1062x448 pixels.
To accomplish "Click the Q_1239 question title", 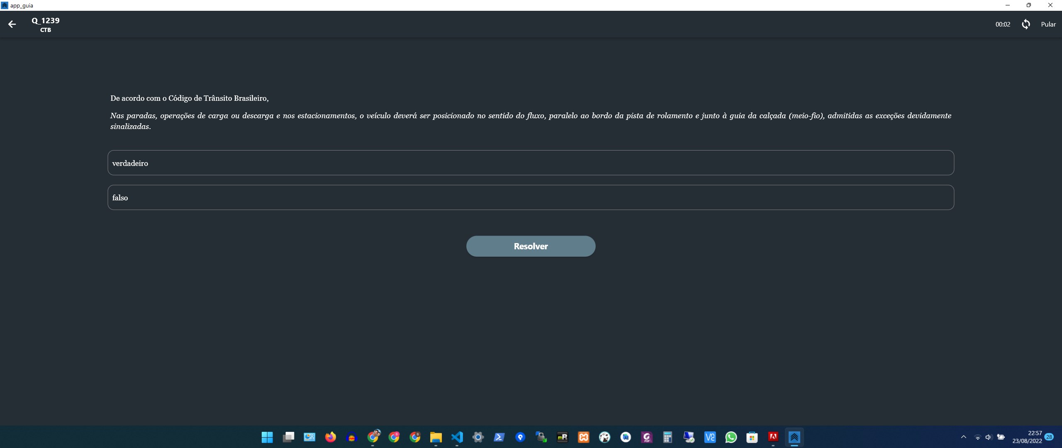I will click(46, 21).
